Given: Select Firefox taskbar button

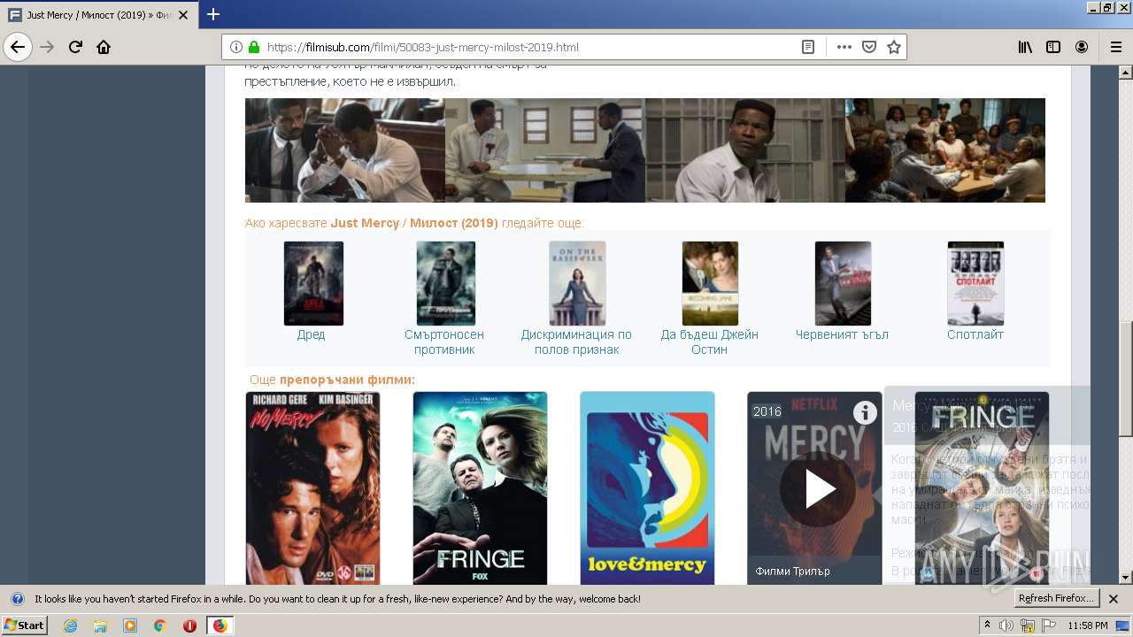Looking at the screenshot, I should pyautogui.click(x=220, y=625).
